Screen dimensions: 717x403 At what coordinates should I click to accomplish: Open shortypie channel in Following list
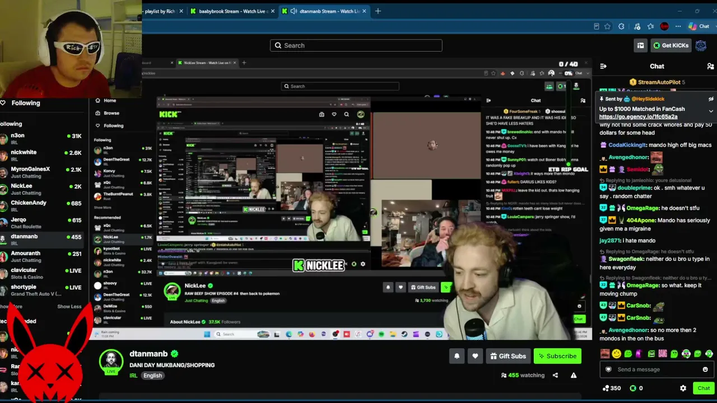click(x=42, y=290)
